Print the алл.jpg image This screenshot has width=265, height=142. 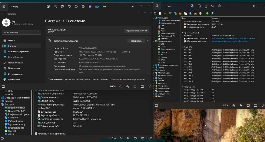(x=83, y=6)
